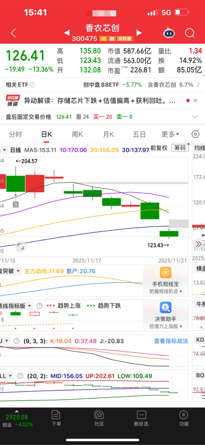Viewport: 205px width, 445px height.
Task: Open the 决策助手 icon
Action: pyautogui.click(x=165, y=307)
